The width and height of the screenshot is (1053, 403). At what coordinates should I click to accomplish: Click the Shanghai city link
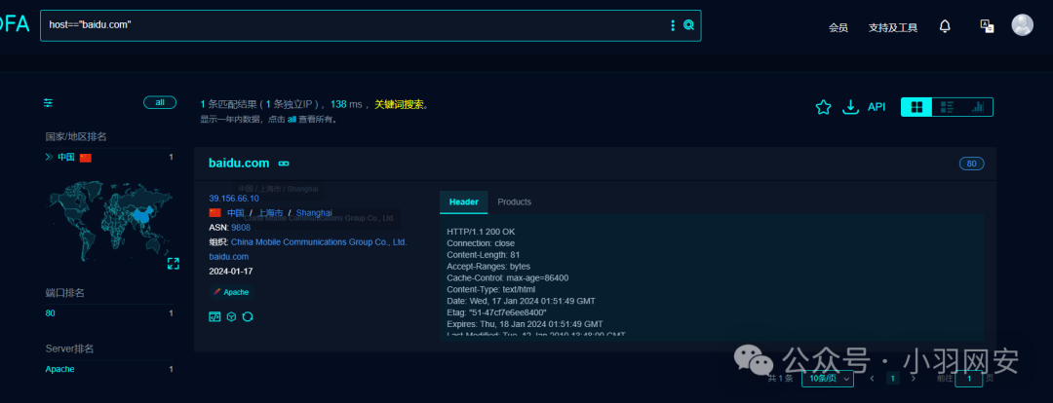tap(314, 212)
